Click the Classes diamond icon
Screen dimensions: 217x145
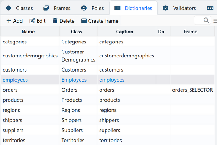pyautogui.click(x=9, y=8)
